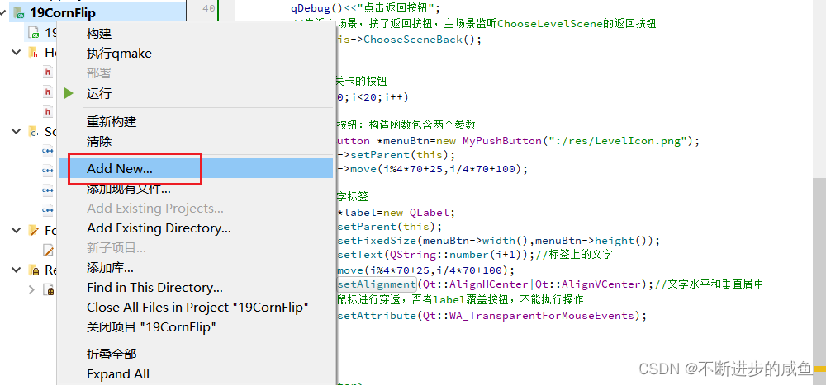
Task: Click the .pro file icon under 19CornFlip
Action: point(36,33)
